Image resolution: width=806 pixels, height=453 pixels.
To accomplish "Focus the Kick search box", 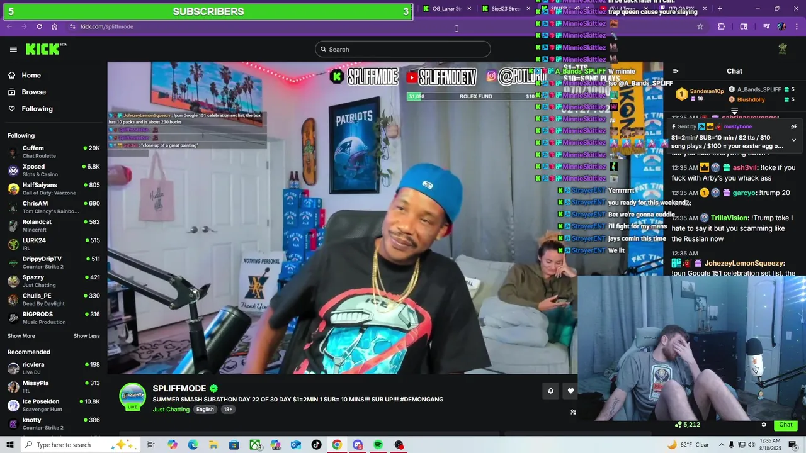I will coord(403,49).
